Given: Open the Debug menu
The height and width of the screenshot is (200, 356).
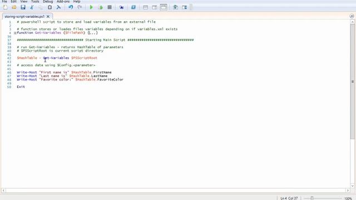Looking at the screenshot, I should (x=48, y=1).
